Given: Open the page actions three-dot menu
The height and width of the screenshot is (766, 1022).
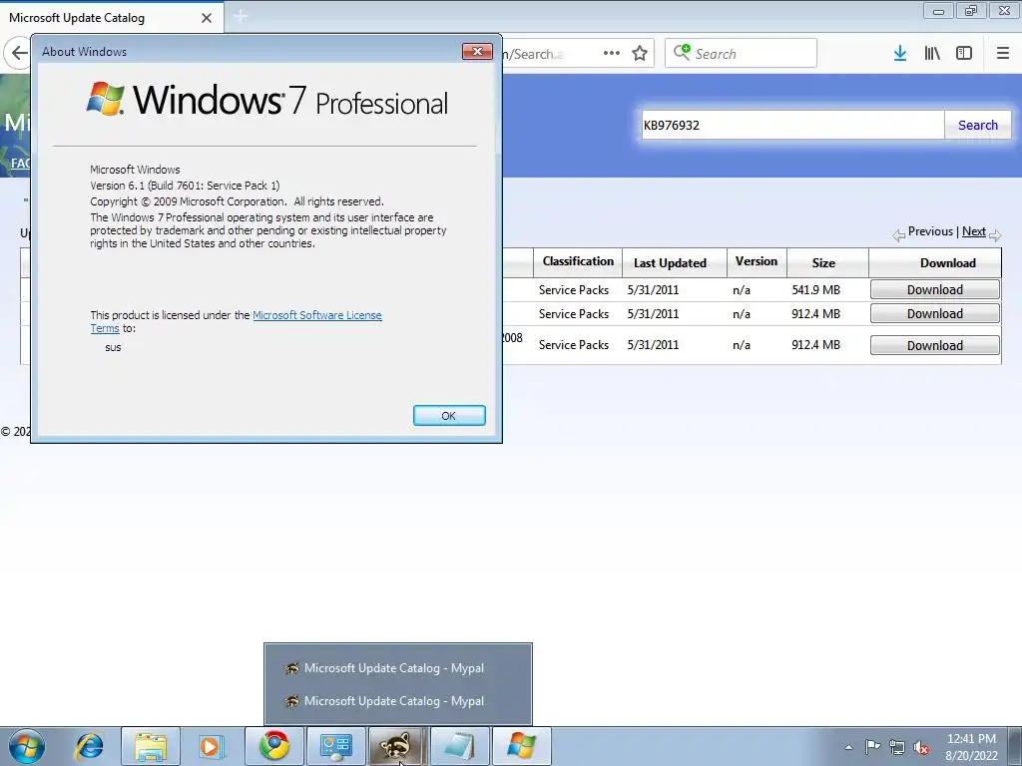Looking at the screenshot, I should [x=612, y=54].
